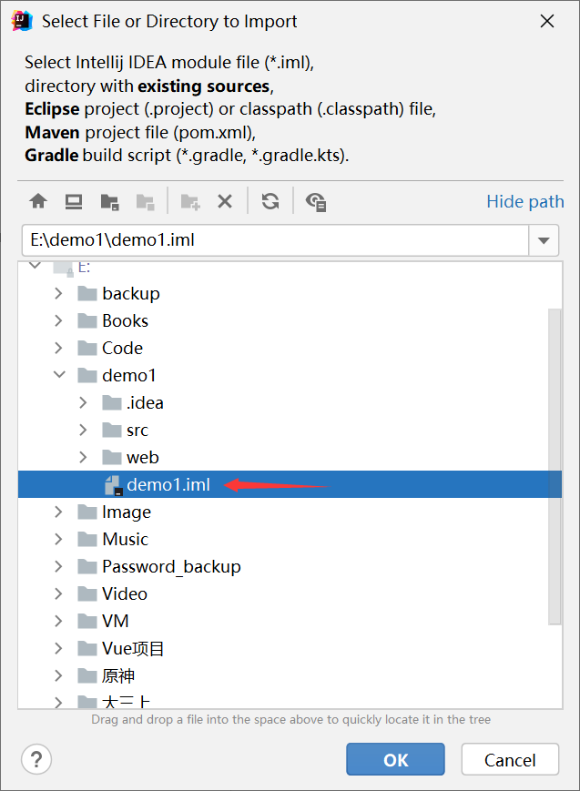Image resolution: width=580 pixels, height=791 pixels.
Task: Collapse the demo1 folder
Action: tap(59, 375)
